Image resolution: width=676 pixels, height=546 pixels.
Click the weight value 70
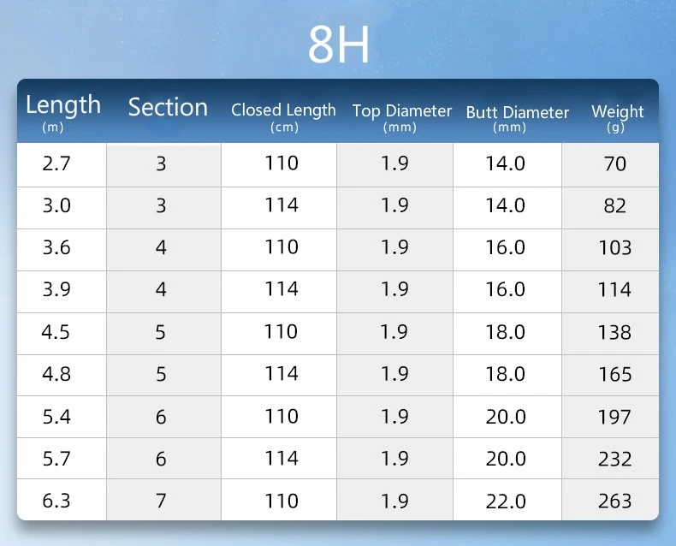click(614, 163)
